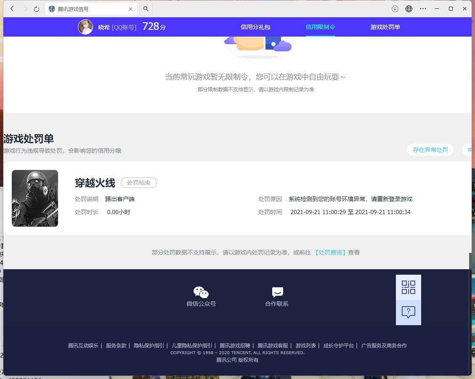475x379 pixels.
Task: Click the 游戏处罚单 section heading
Action: pos(29,139)
